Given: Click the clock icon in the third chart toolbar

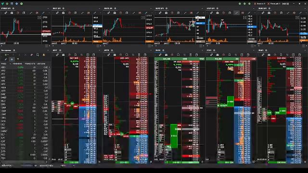Looking at the screenshot, I should [x=121, y=13].
